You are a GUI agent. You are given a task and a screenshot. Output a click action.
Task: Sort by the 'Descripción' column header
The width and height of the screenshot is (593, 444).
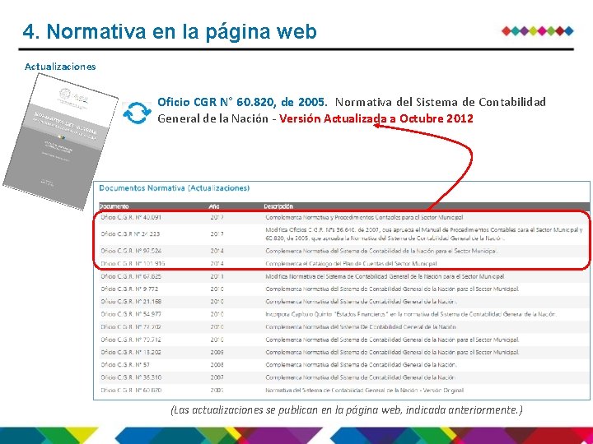278,206
